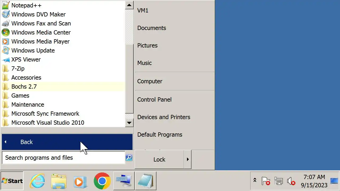Click the Search programs and files box
The image size is (340, 191).
coord(63,158)
